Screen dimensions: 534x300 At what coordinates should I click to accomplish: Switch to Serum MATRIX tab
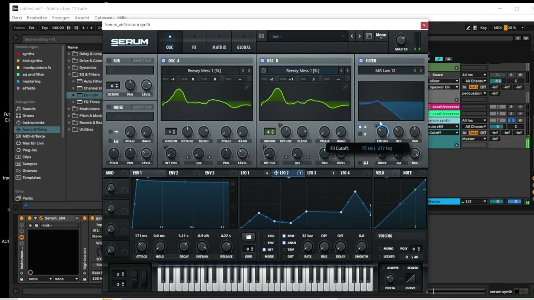[x=219, y=47]
